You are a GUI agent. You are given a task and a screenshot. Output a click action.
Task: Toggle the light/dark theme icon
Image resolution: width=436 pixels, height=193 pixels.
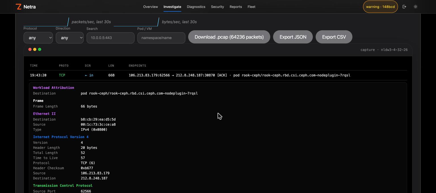[x=416, y=7]
